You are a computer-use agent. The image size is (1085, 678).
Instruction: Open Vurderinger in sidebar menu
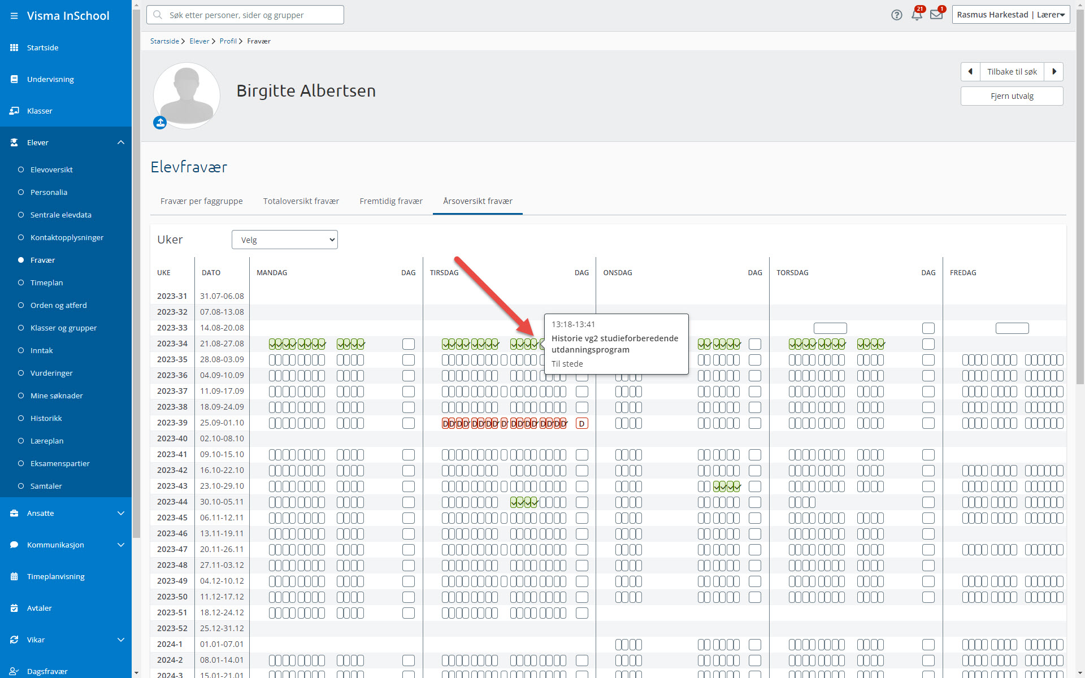[51, 373]
